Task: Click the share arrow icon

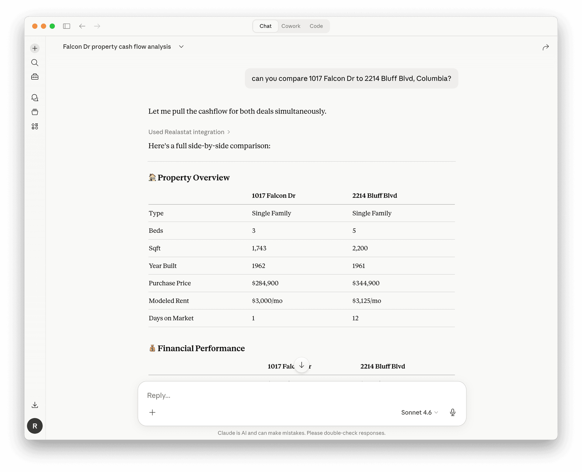Action: [x=545, y=47]
